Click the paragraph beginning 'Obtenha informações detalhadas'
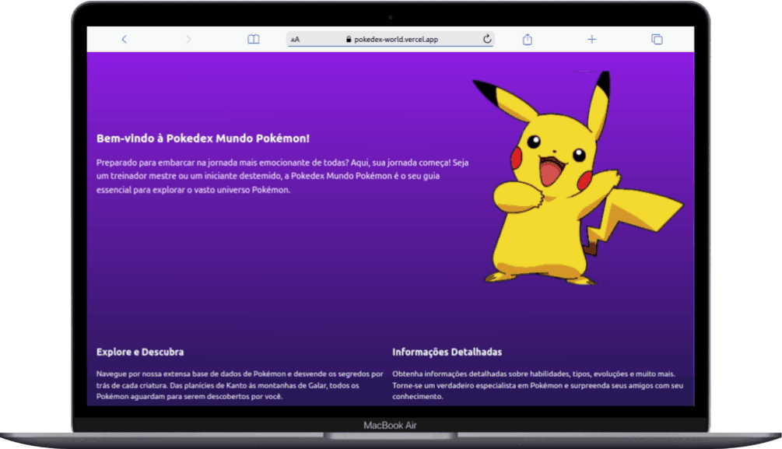Viewport: 782px width, 449px height. (537, 384)
